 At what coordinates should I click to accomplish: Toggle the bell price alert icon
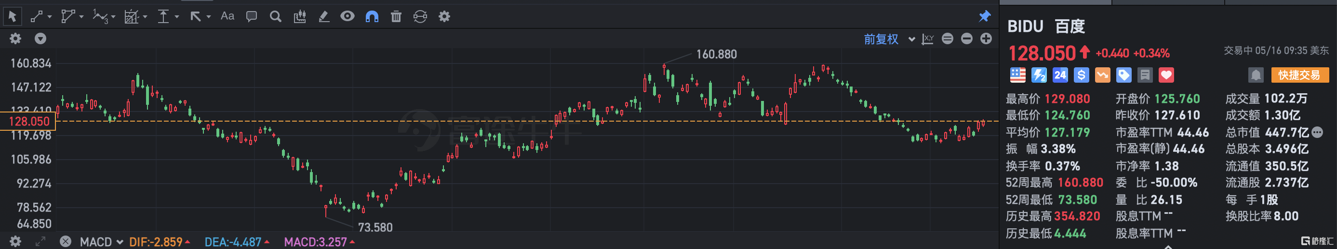pyautogui.click(x=1256, y=75)
